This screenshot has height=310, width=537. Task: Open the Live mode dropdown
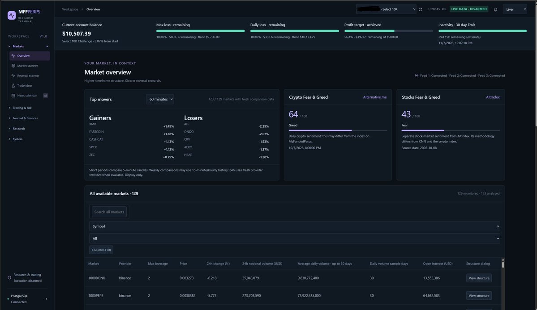point(515,9)
